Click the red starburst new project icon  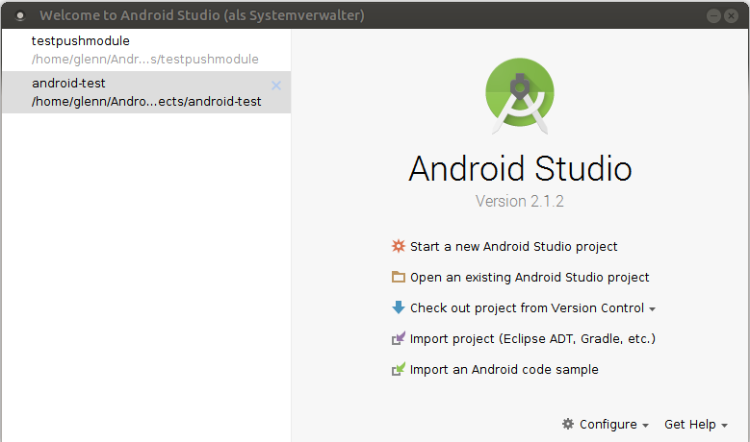pos(399,246)
